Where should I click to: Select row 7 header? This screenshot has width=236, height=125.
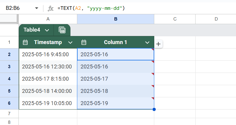pos(9,114)
